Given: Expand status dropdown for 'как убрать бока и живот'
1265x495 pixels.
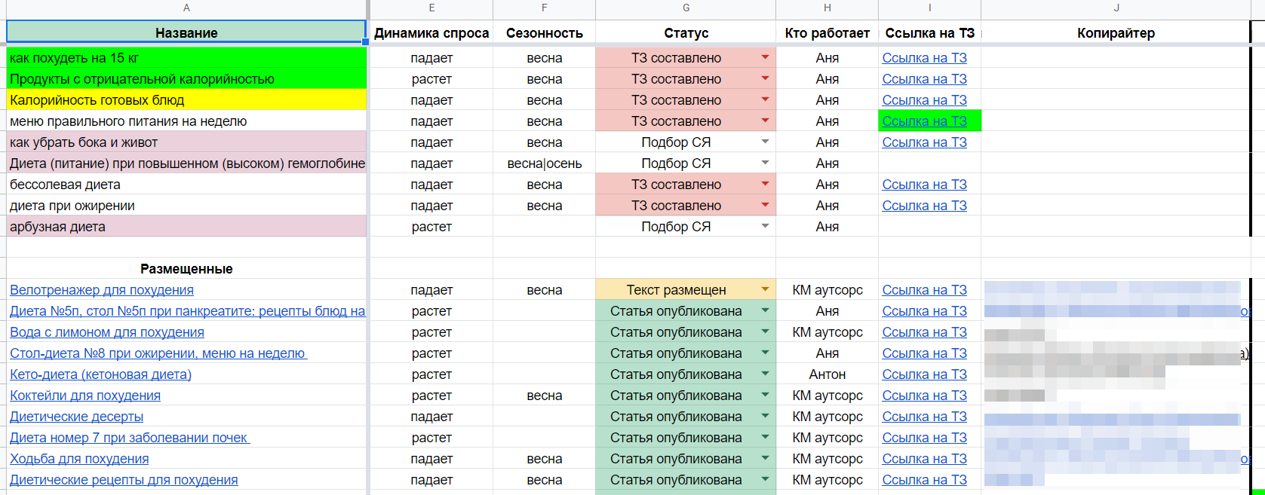Looking at the screenshot, I should 765,142.
